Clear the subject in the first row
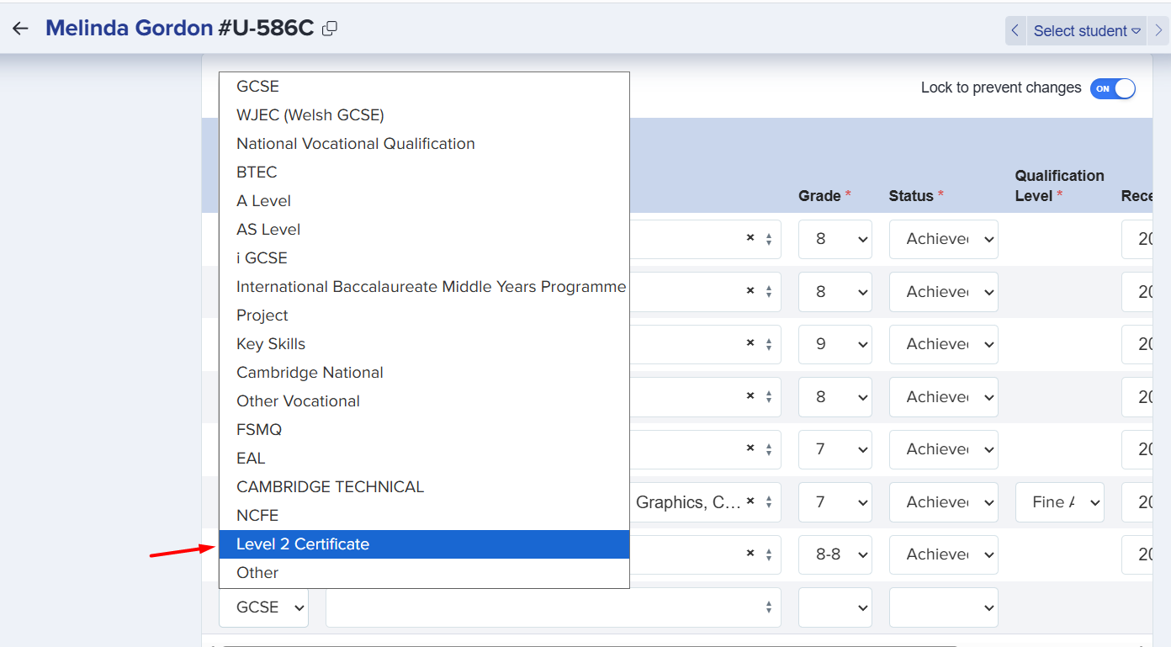The width and height of the screenshot is (1171, 647). point(750,239)
